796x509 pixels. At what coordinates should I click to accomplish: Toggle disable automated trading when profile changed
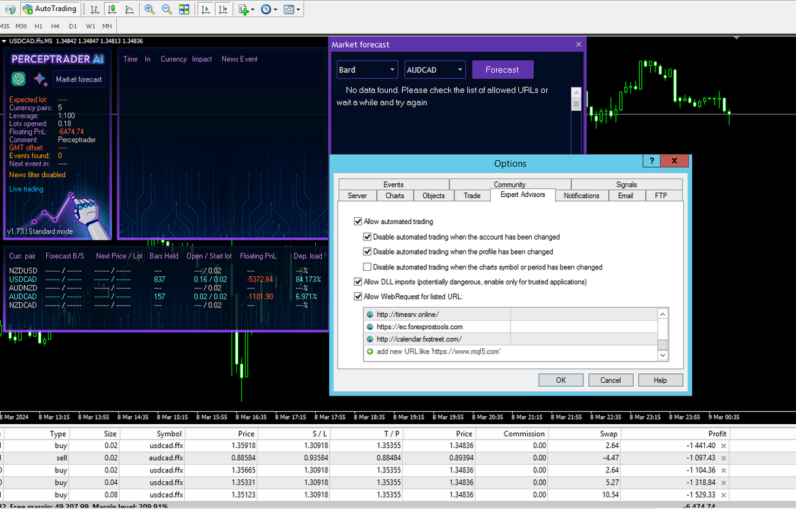pos(367,252)
